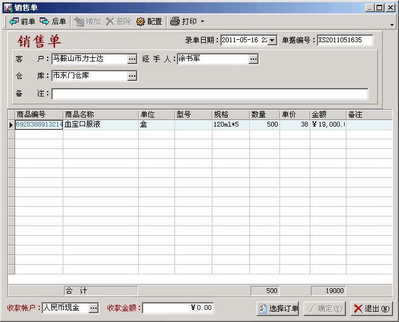Viewport: 399px width, 322px height.
Task: Maximize the 销售单 window
Action: coord(380,8)
